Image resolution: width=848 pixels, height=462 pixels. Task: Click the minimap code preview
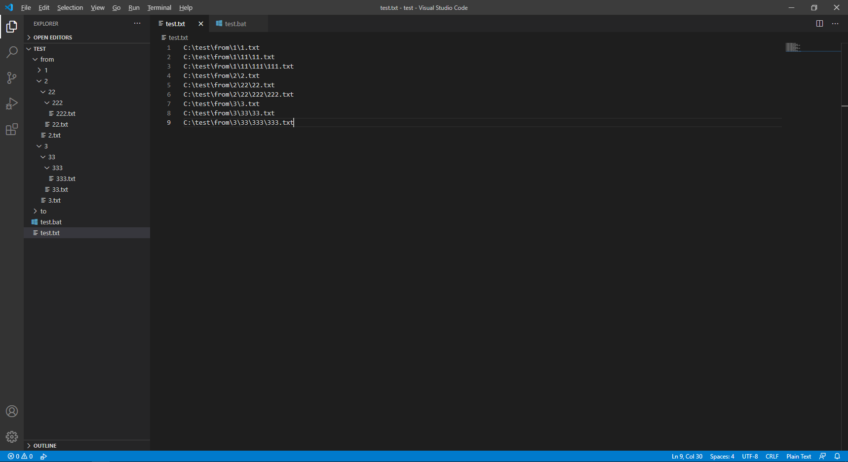click(793, 47)
